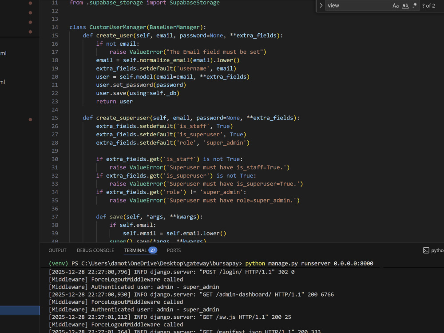Click the string 'The Email field must be set'
The height and width of the screenshot is (333, 444).
pos(214,52)
